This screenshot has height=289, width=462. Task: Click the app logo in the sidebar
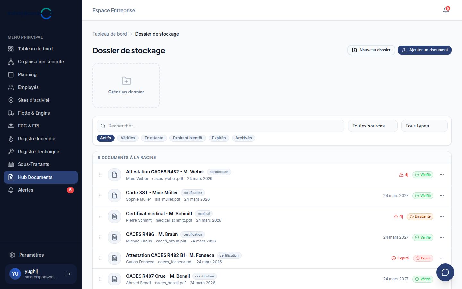(30, 13)
